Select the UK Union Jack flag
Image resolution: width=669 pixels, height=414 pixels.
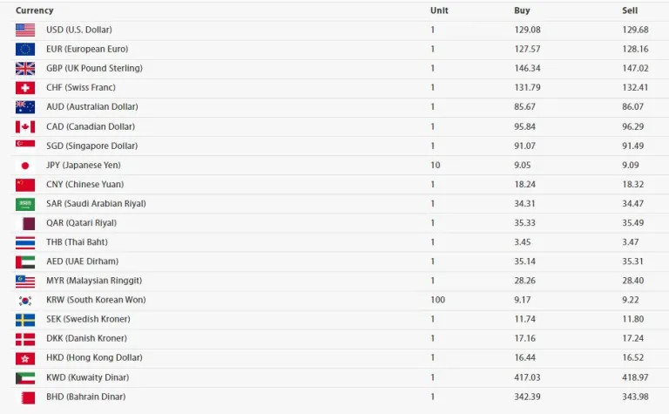click(x=25, y=68)
